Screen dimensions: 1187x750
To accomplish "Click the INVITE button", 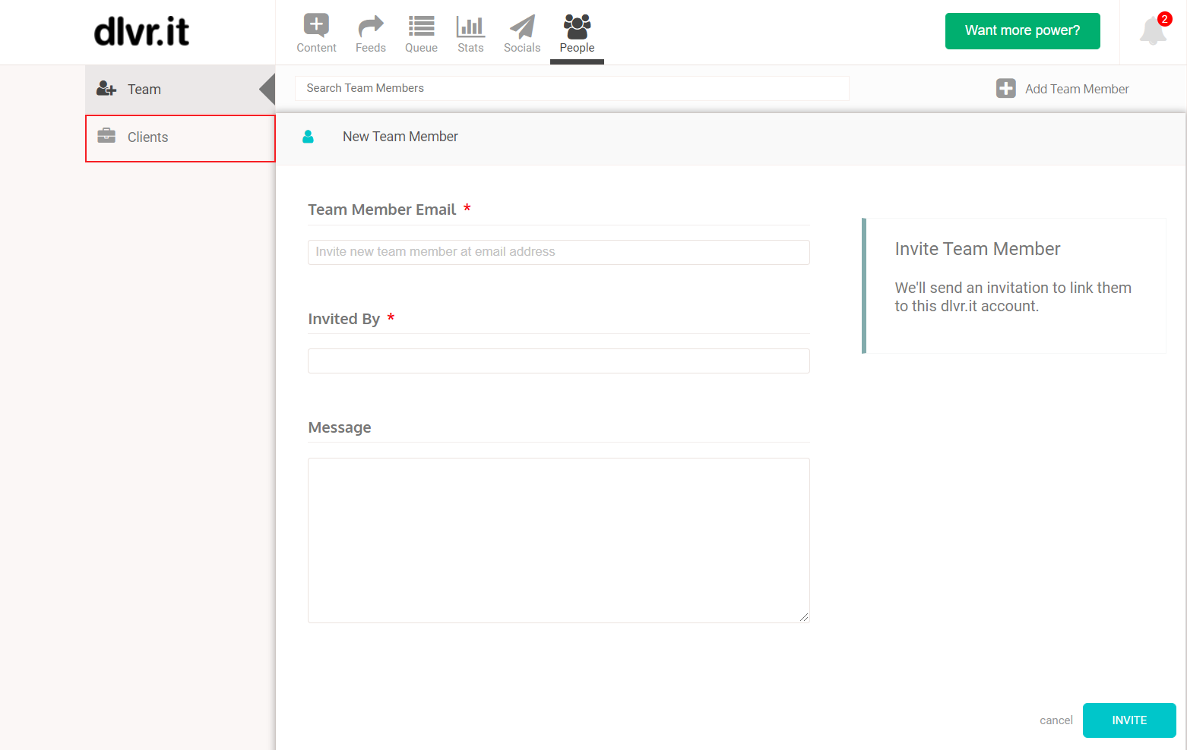I will point(1129,720).
